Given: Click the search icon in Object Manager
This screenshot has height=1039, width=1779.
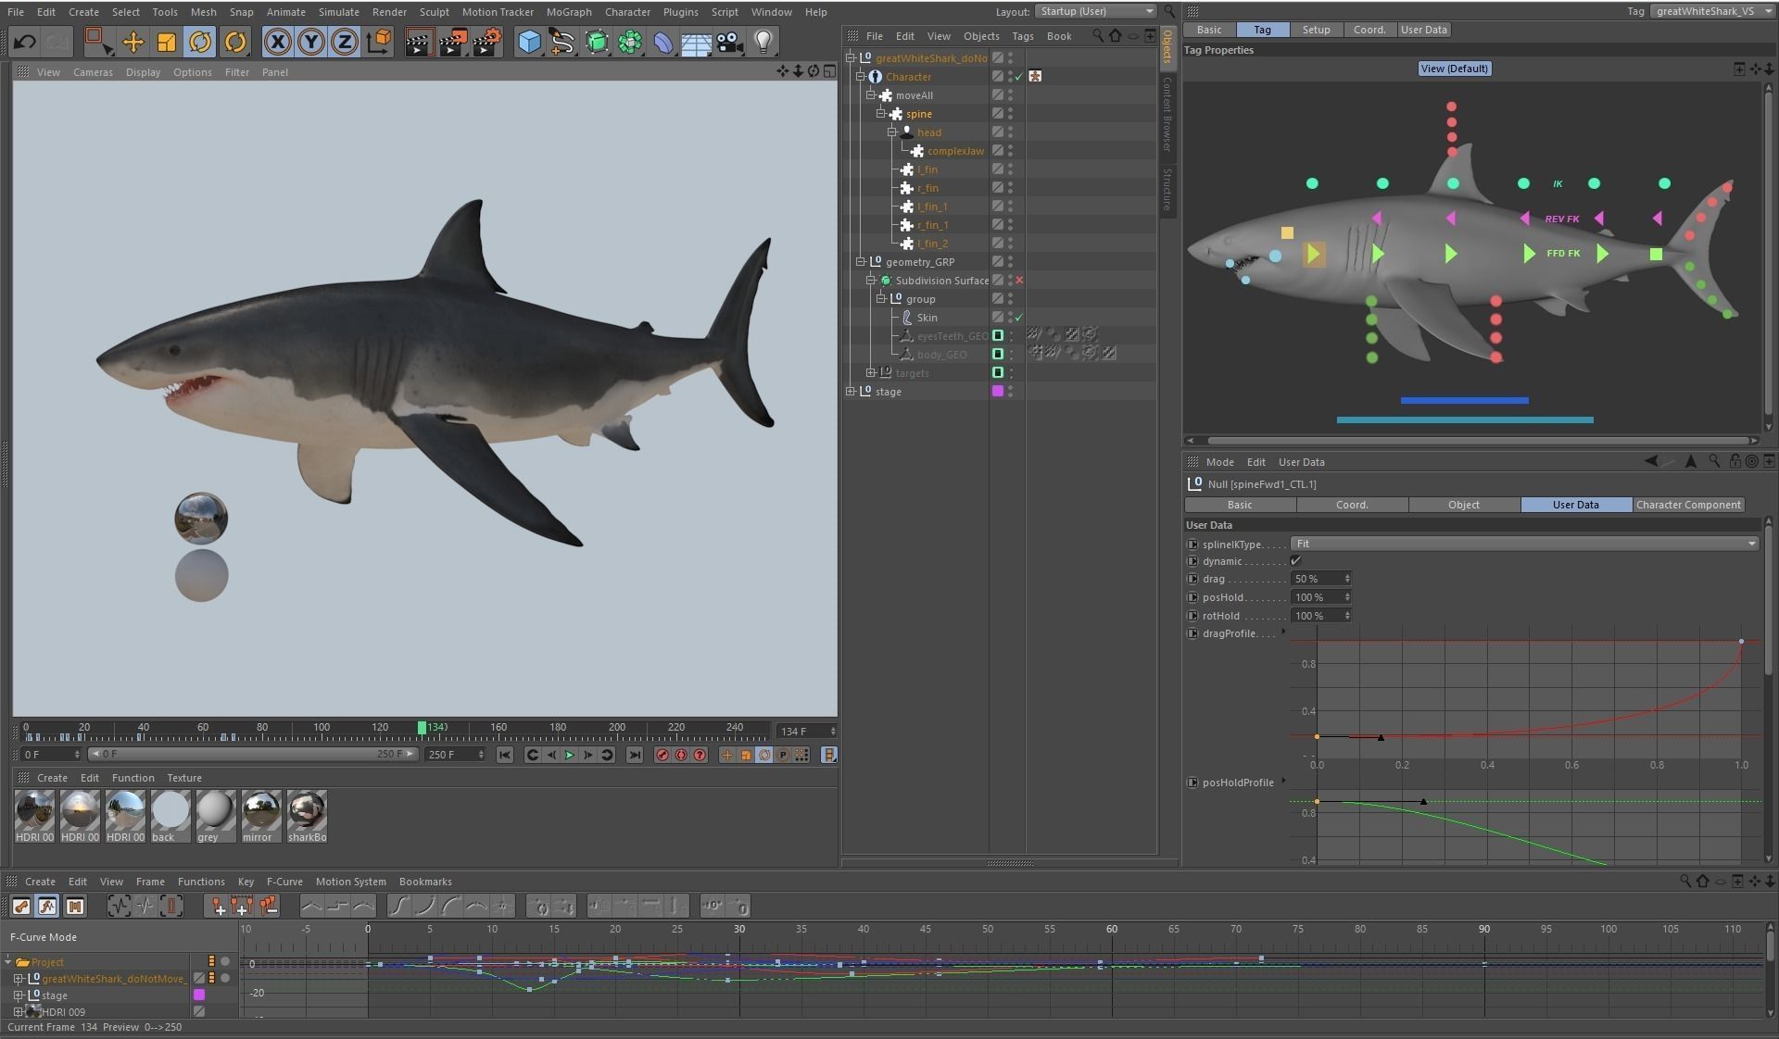Looking at the screenshot, I should [1097, 35].
